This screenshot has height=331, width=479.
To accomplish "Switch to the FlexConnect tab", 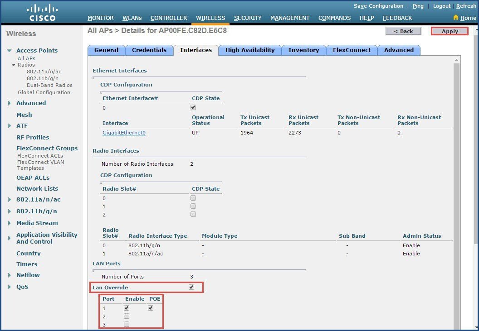I will (x=352, y=50).
